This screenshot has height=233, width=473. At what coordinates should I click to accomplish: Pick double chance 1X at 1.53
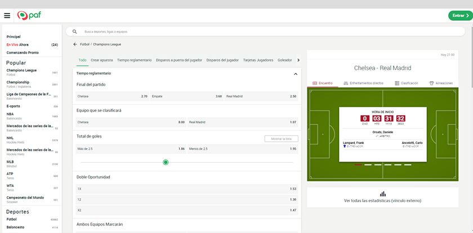tap(187, 189)
